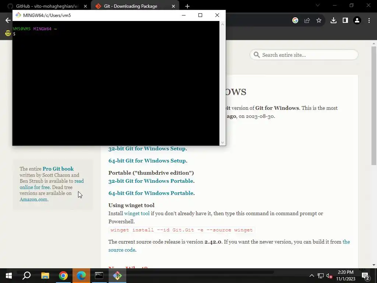Minimize the MINGW64 terminal window

(184, 15)
